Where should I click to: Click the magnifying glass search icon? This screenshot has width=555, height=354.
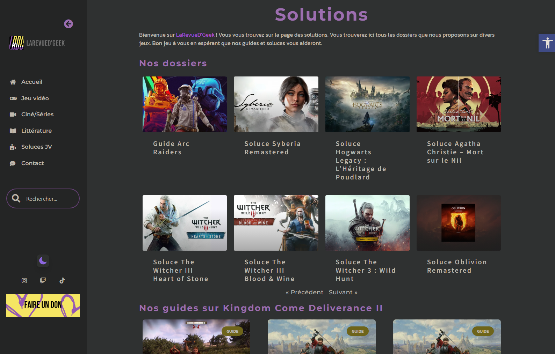point(16,198)
